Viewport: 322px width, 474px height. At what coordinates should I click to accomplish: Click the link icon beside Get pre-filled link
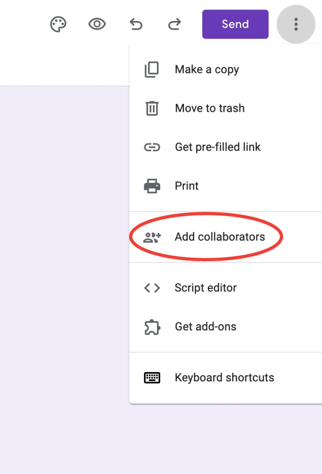point(152,147)
